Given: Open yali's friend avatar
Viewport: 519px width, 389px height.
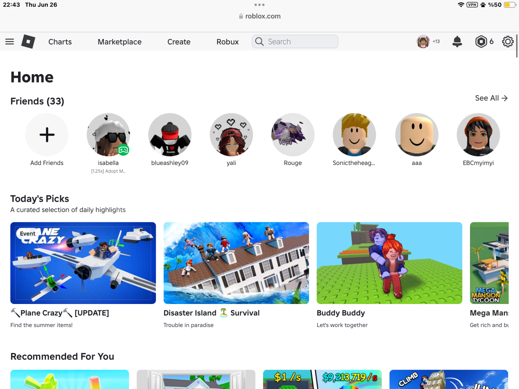Looking at the screenshot, I should [x=231, y=135].
